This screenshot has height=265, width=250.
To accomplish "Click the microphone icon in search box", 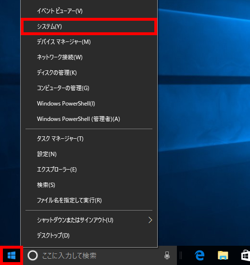I will click(x=167, y=255).
